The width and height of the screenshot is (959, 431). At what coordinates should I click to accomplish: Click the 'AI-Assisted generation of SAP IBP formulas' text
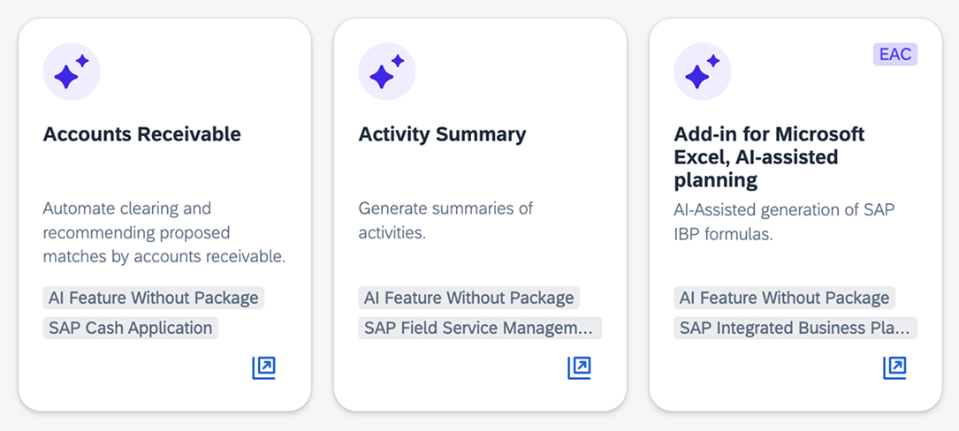tap(785, 222)
